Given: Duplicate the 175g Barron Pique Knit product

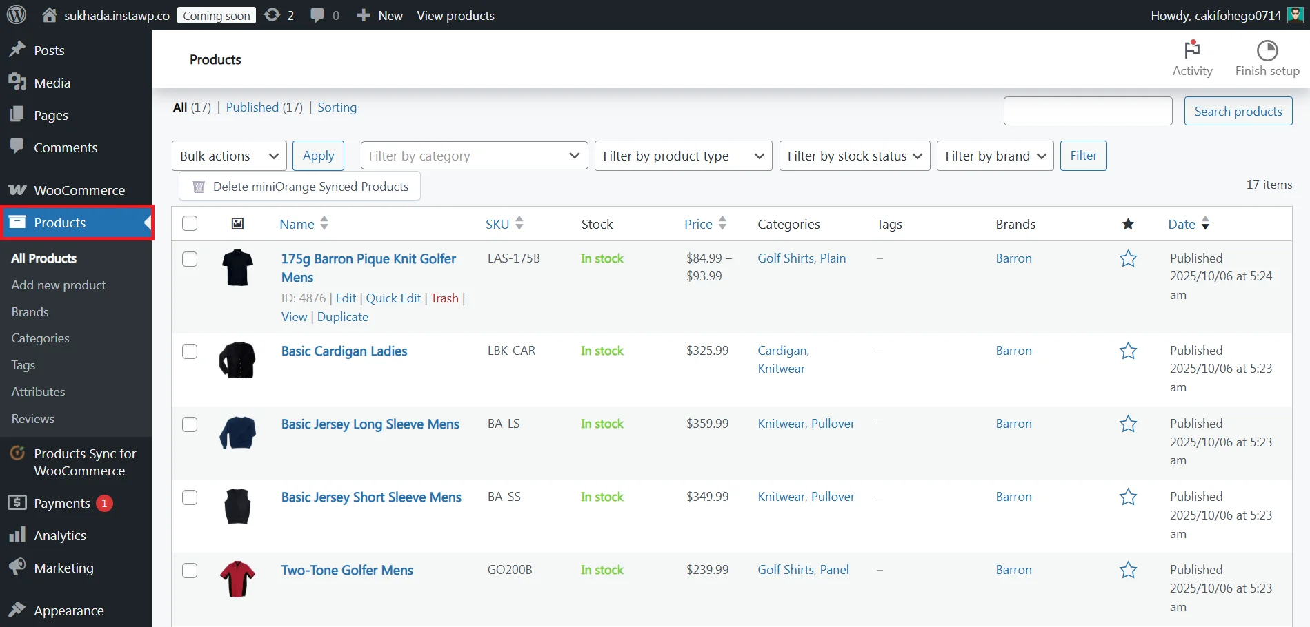Looking at the screenshot, I should pyautogui.click(x=343, y=316).
